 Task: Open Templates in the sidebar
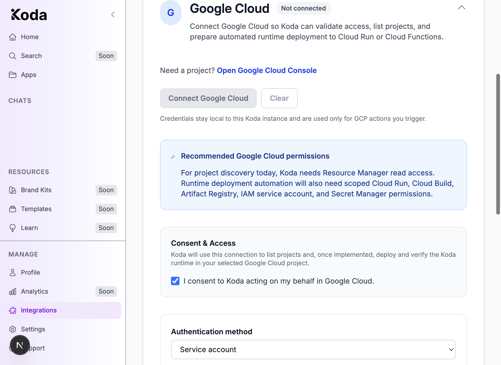click(62, 209)
